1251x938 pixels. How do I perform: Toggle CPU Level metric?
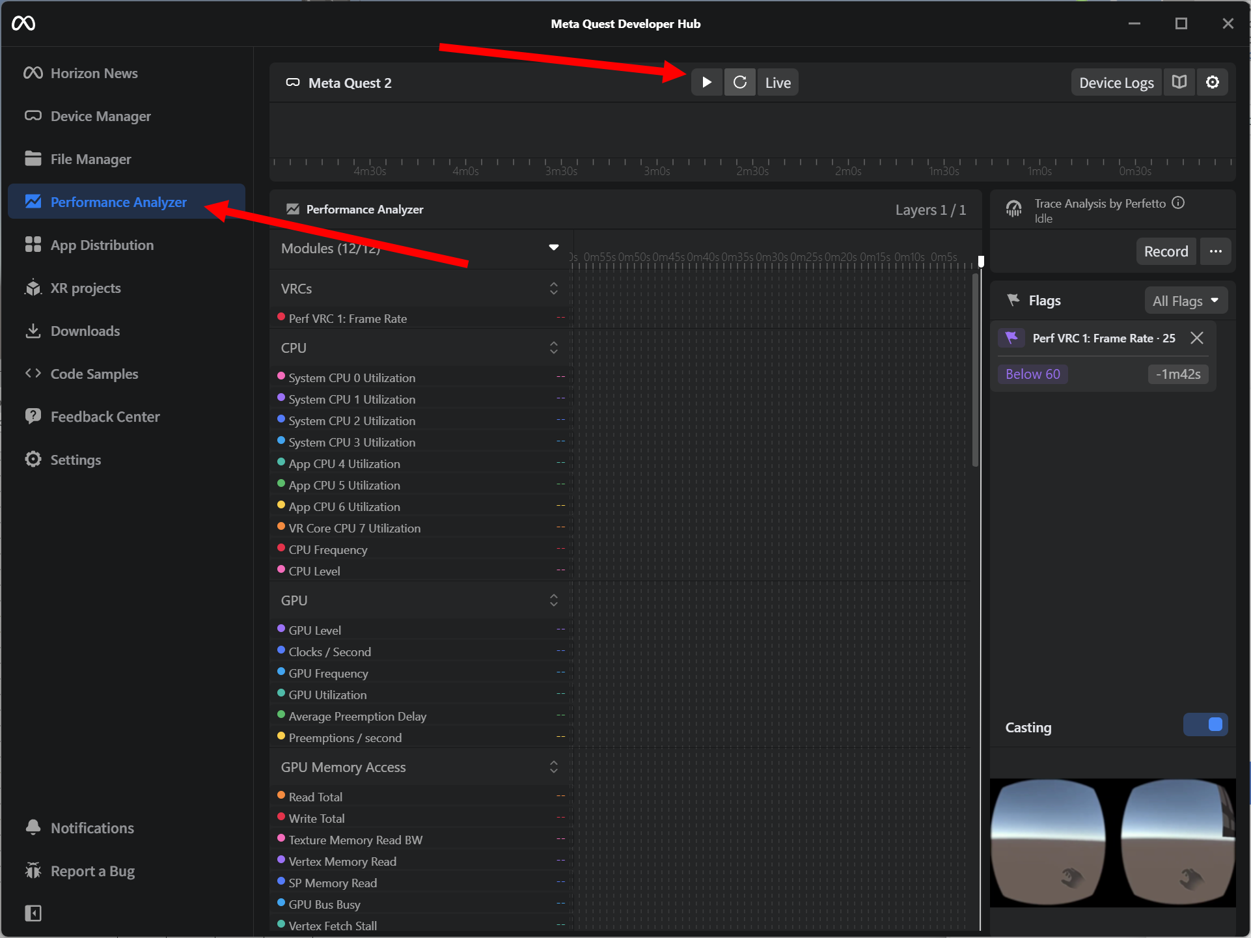421,571
